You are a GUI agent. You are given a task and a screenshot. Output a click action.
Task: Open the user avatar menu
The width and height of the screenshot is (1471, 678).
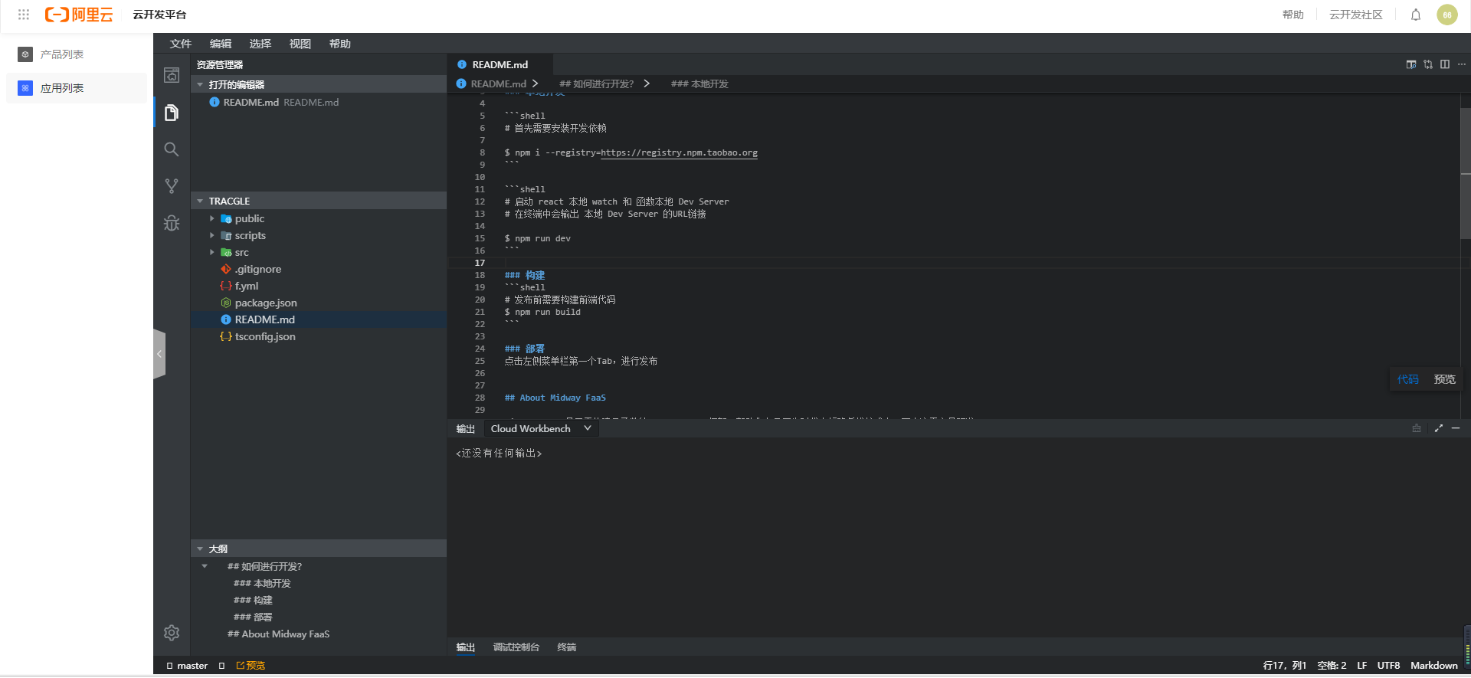tap(1447, 15)
